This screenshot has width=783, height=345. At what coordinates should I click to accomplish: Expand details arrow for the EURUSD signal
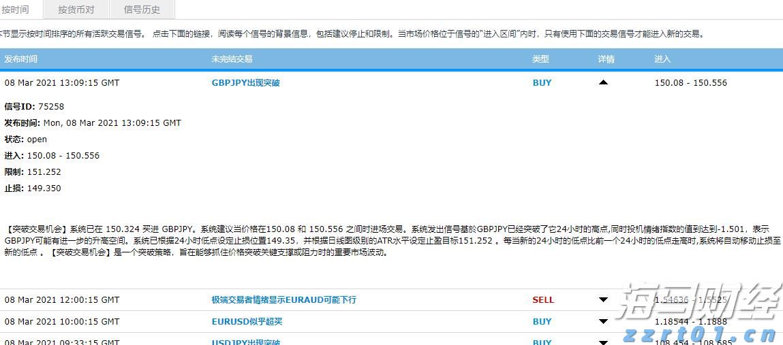603,321
